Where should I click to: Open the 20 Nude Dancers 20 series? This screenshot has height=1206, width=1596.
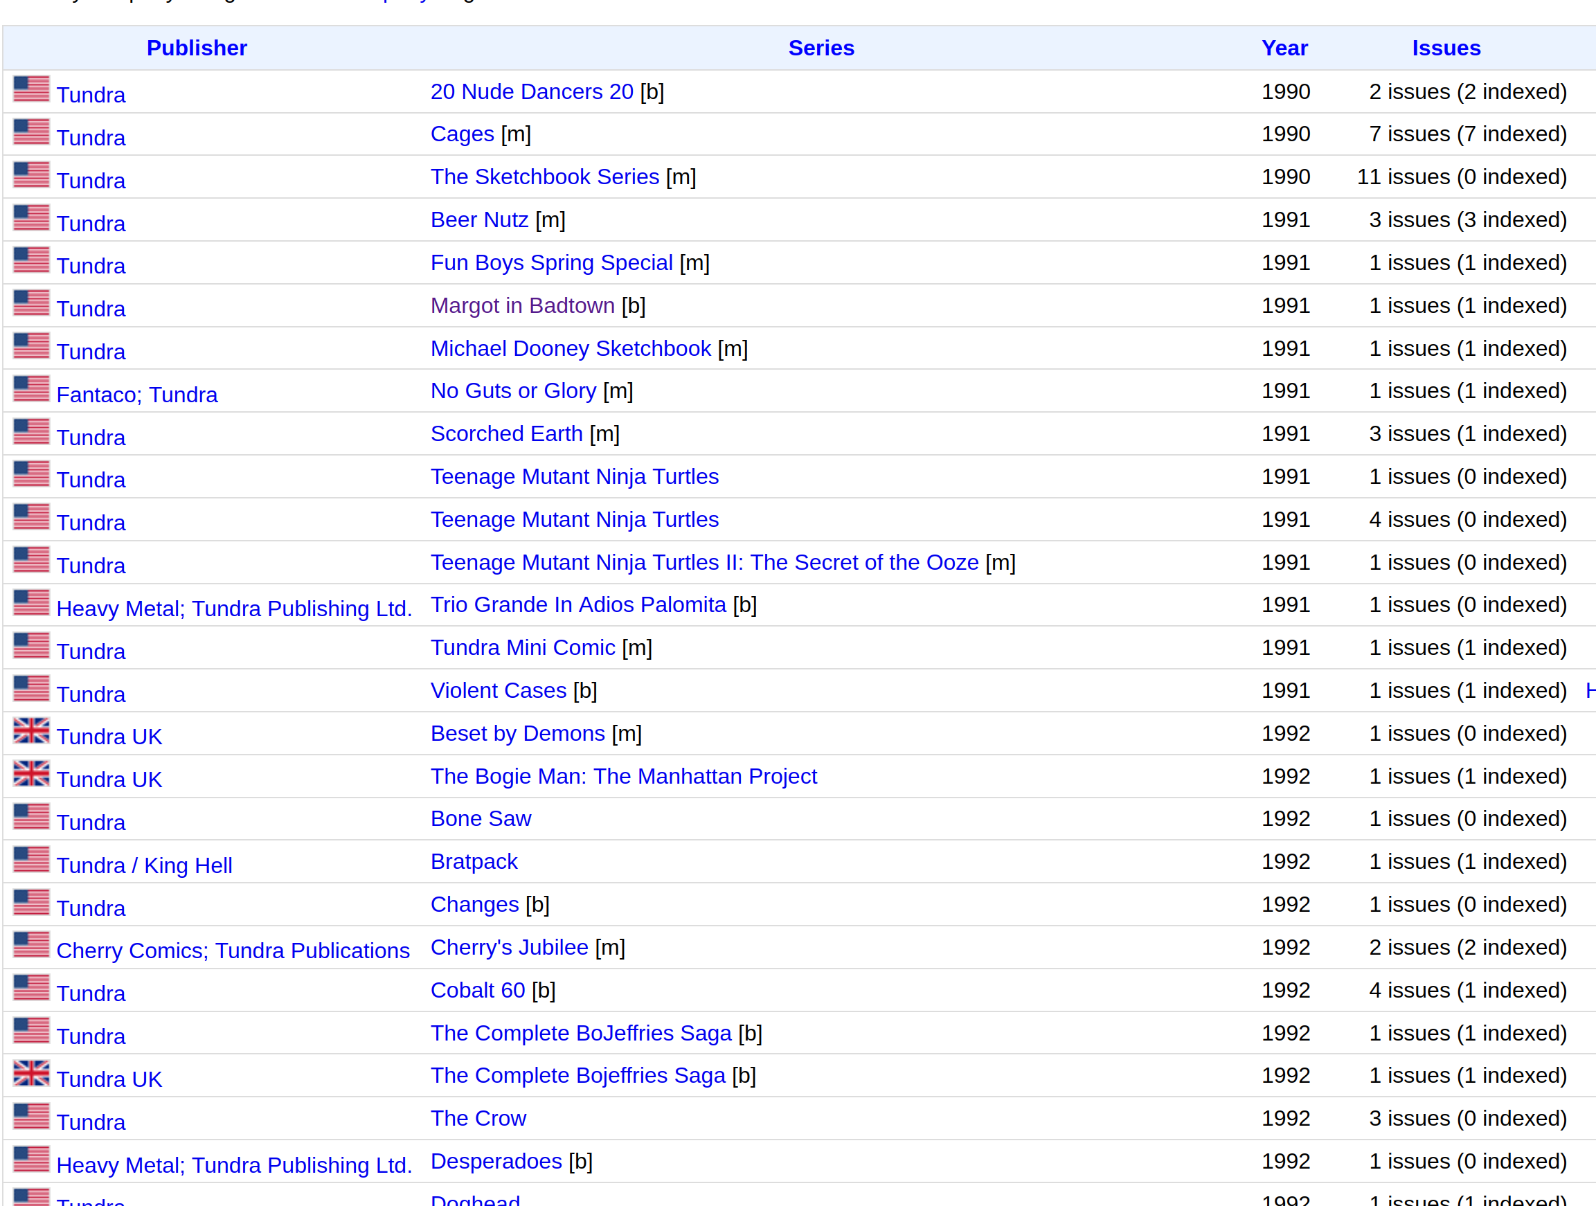[x=532, y=91]
